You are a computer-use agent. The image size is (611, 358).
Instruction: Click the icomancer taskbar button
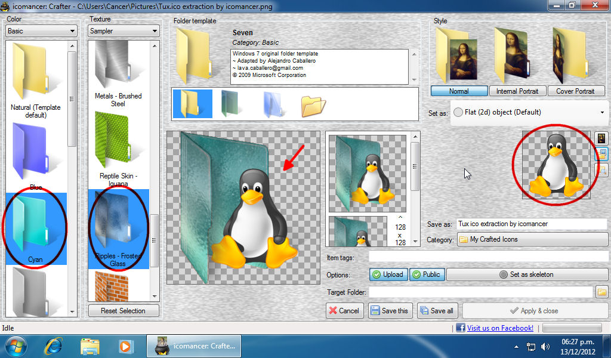coord(194,346)
